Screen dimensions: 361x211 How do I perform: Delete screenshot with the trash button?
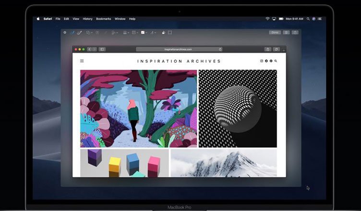[x=286, y=33]
